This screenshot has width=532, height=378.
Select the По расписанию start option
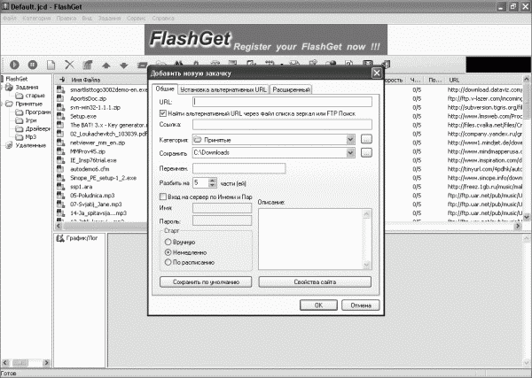[168, 262]
